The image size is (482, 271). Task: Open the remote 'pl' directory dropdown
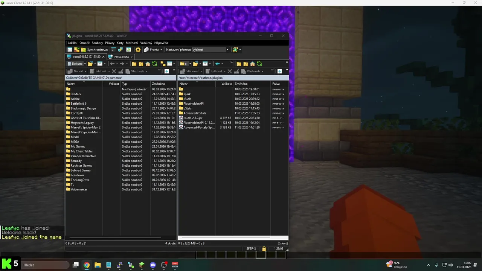[x=190, y=64]
